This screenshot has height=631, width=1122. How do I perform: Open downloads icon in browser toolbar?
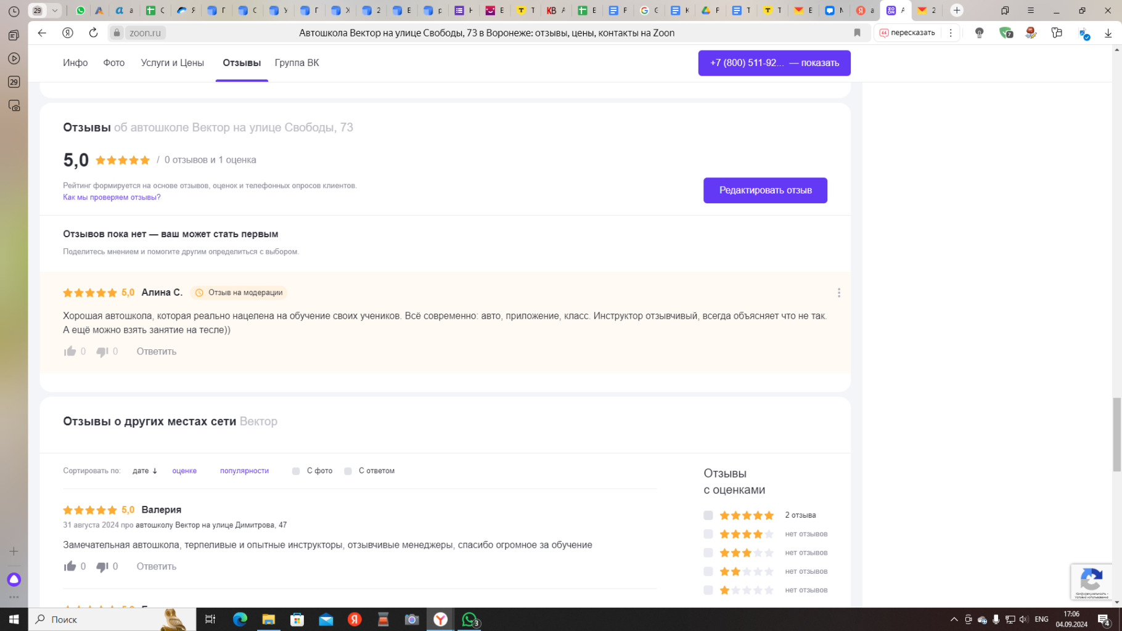click(1107, 33)
